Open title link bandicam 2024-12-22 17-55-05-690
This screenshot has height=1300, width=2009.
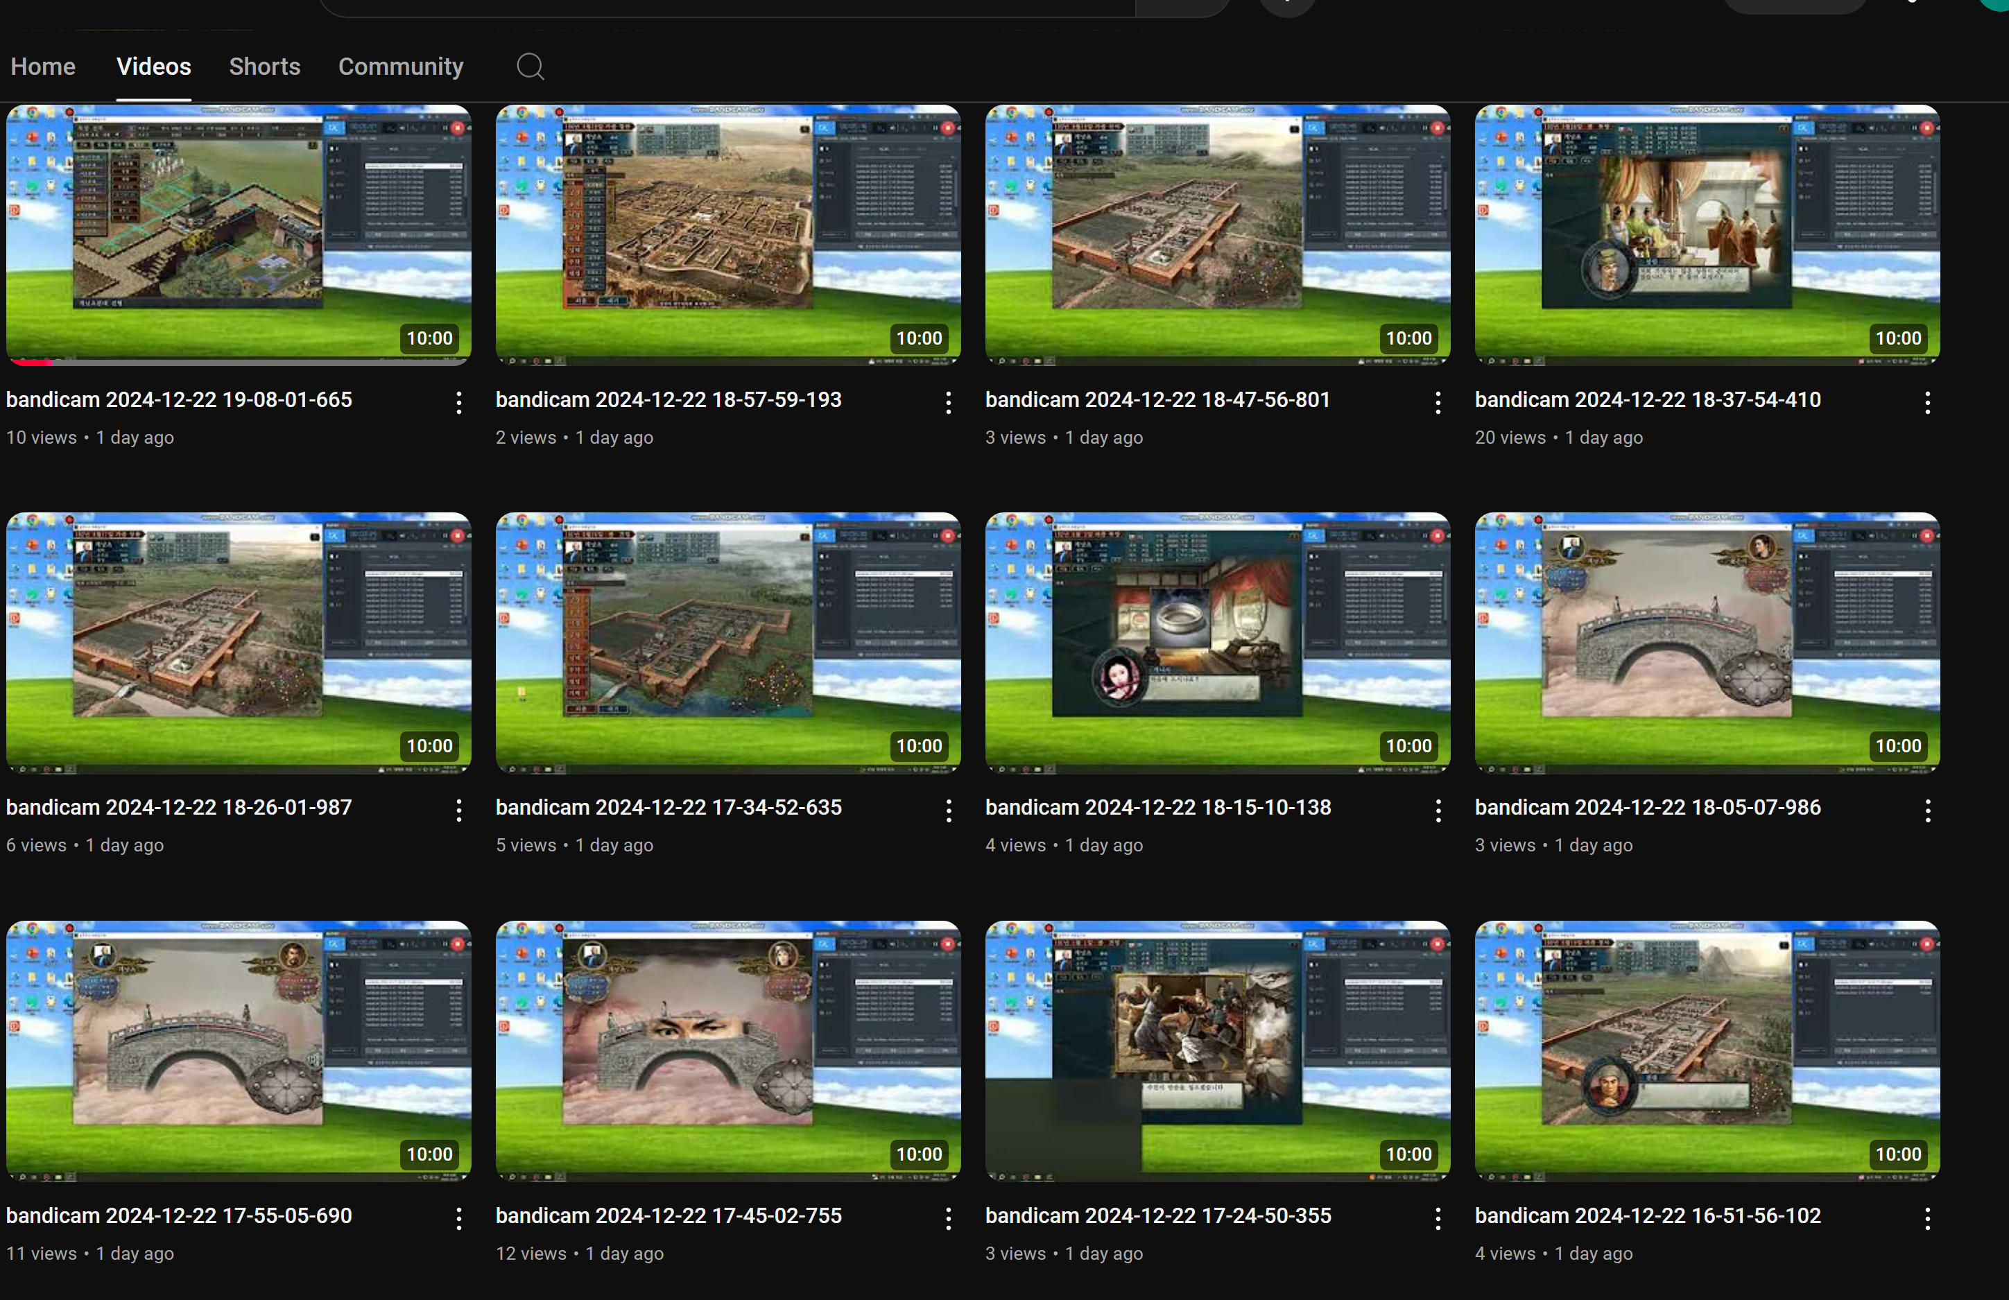click(179, 1215)
